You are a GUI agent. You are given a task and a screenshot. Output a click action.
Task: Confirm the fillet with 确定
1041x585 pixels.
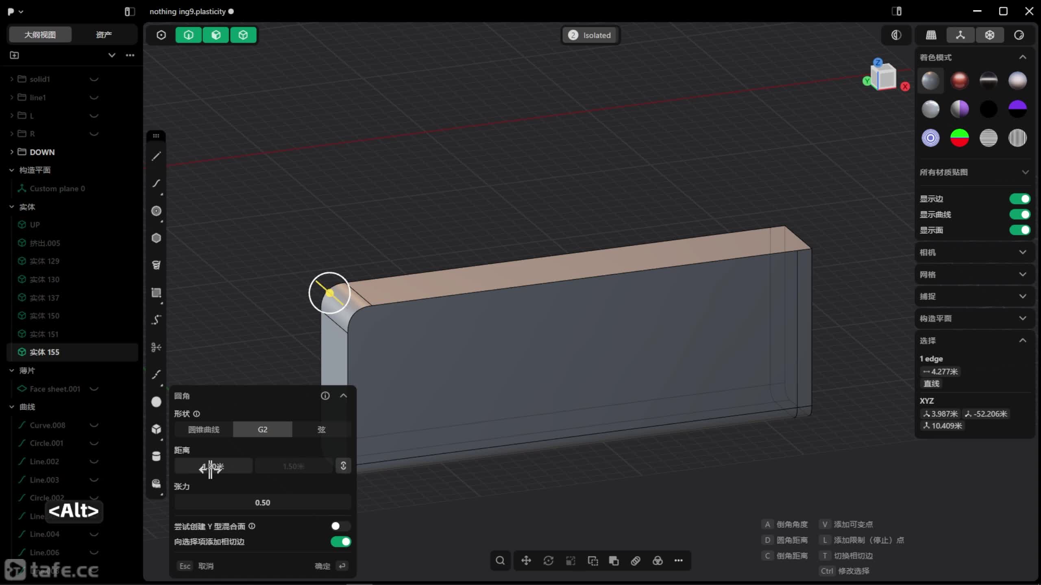click(322, 566)
